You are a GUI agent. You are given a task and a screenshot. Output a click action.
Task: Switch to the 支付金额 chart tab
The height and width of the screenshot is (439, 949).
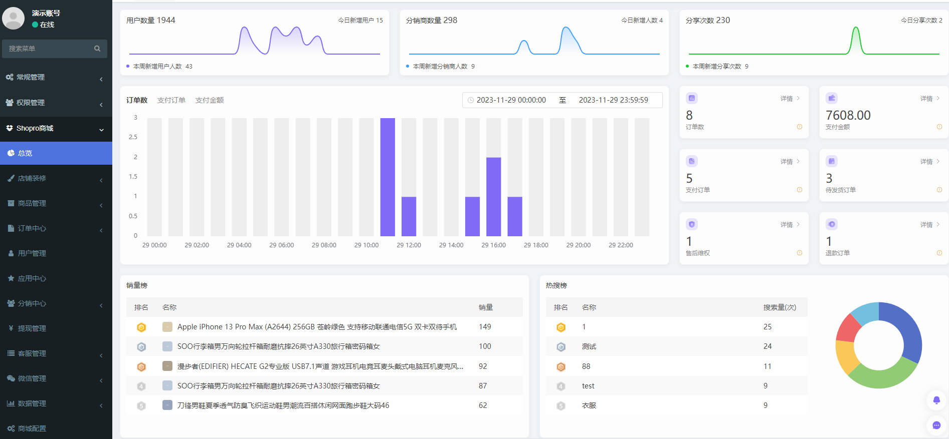pyautogui.click(x=210, y=100)
